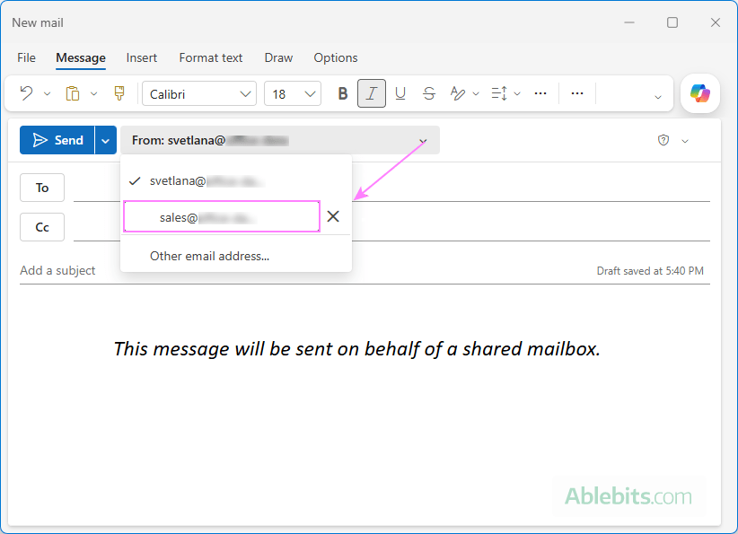Screen dimensions: 738x534
Task: Switch to the Format text tab
Action: point(210,57)
